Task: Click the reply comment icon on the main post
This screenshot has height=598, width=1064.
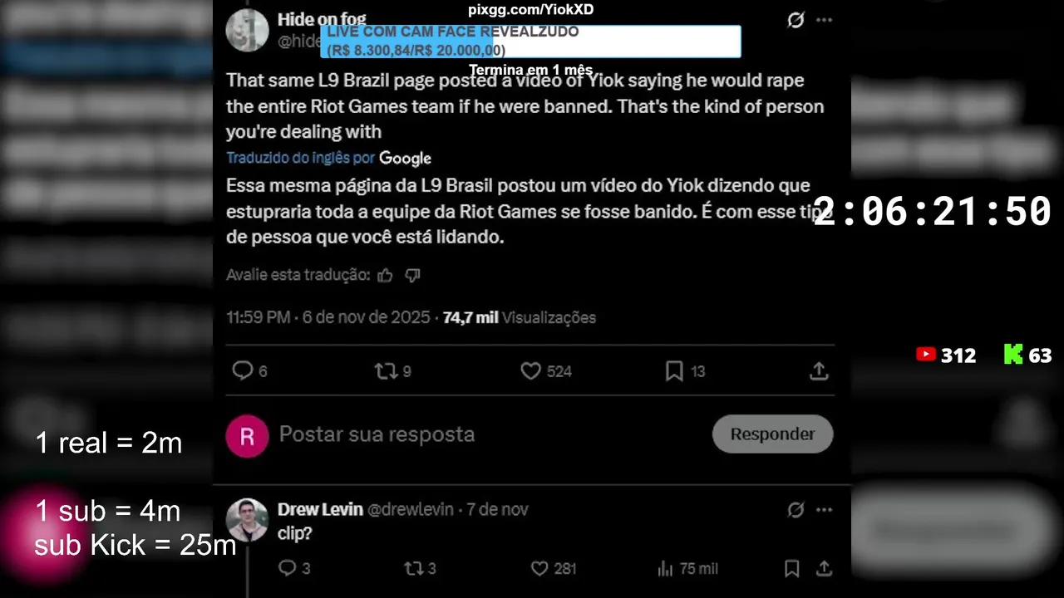Action: click(x=242, y=370)
